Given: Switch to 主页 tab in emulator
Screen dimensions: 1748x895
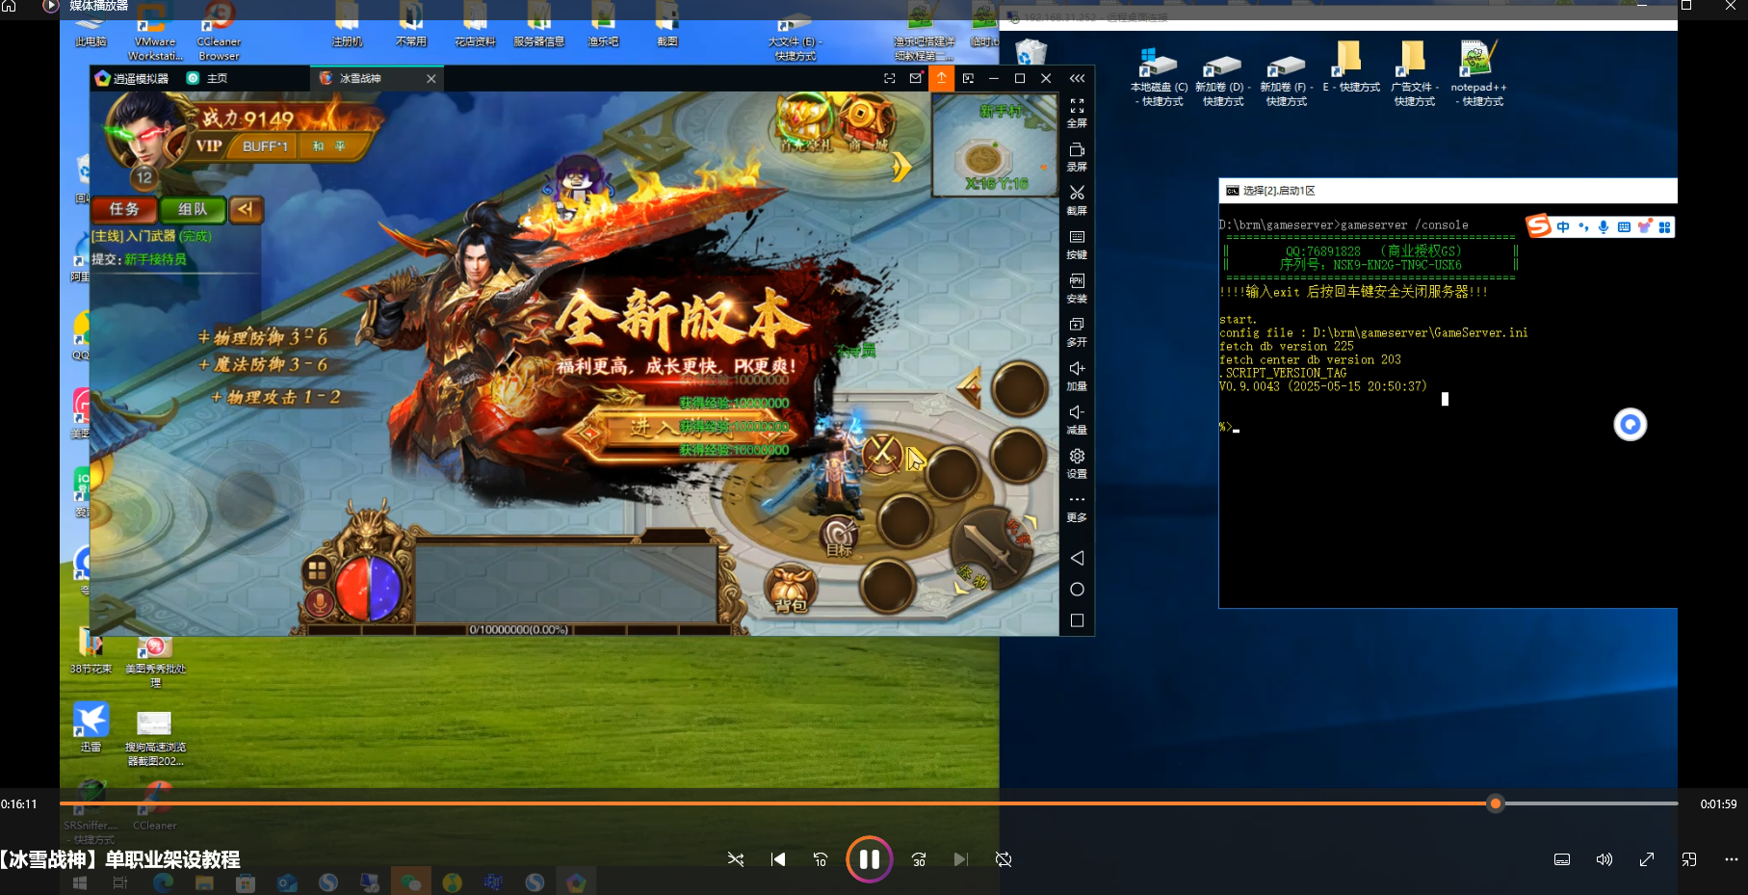Looking at the screenshot, I should pos(208,78).
